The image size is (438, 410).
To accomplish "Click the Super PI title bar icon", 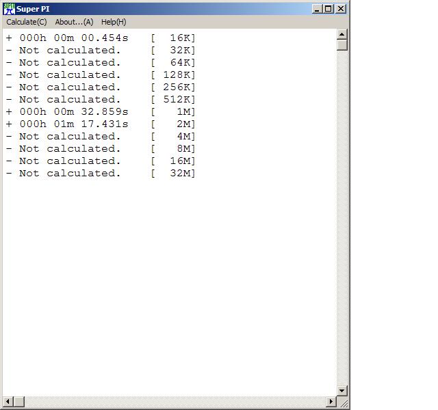I will [x=9, y=9].
